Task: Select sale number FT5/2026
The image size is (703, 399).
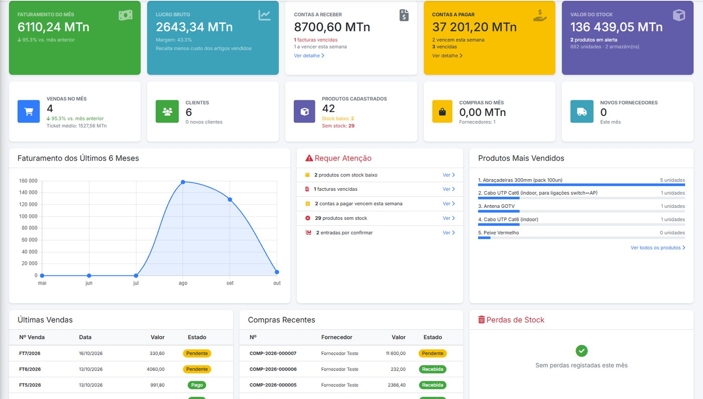Action: pyautogui.click(x=30, y=385)
